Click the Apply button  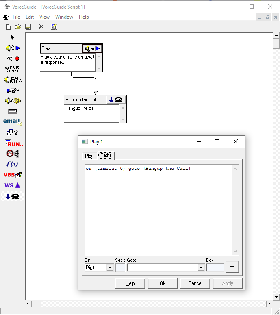point(228,283)
